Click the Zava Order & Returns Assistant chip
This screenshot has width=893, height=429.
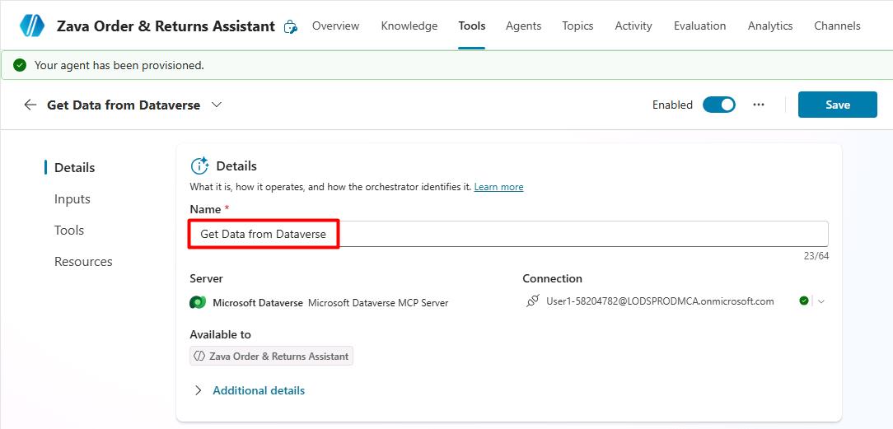pyautogui.click(x=271, y=357)
